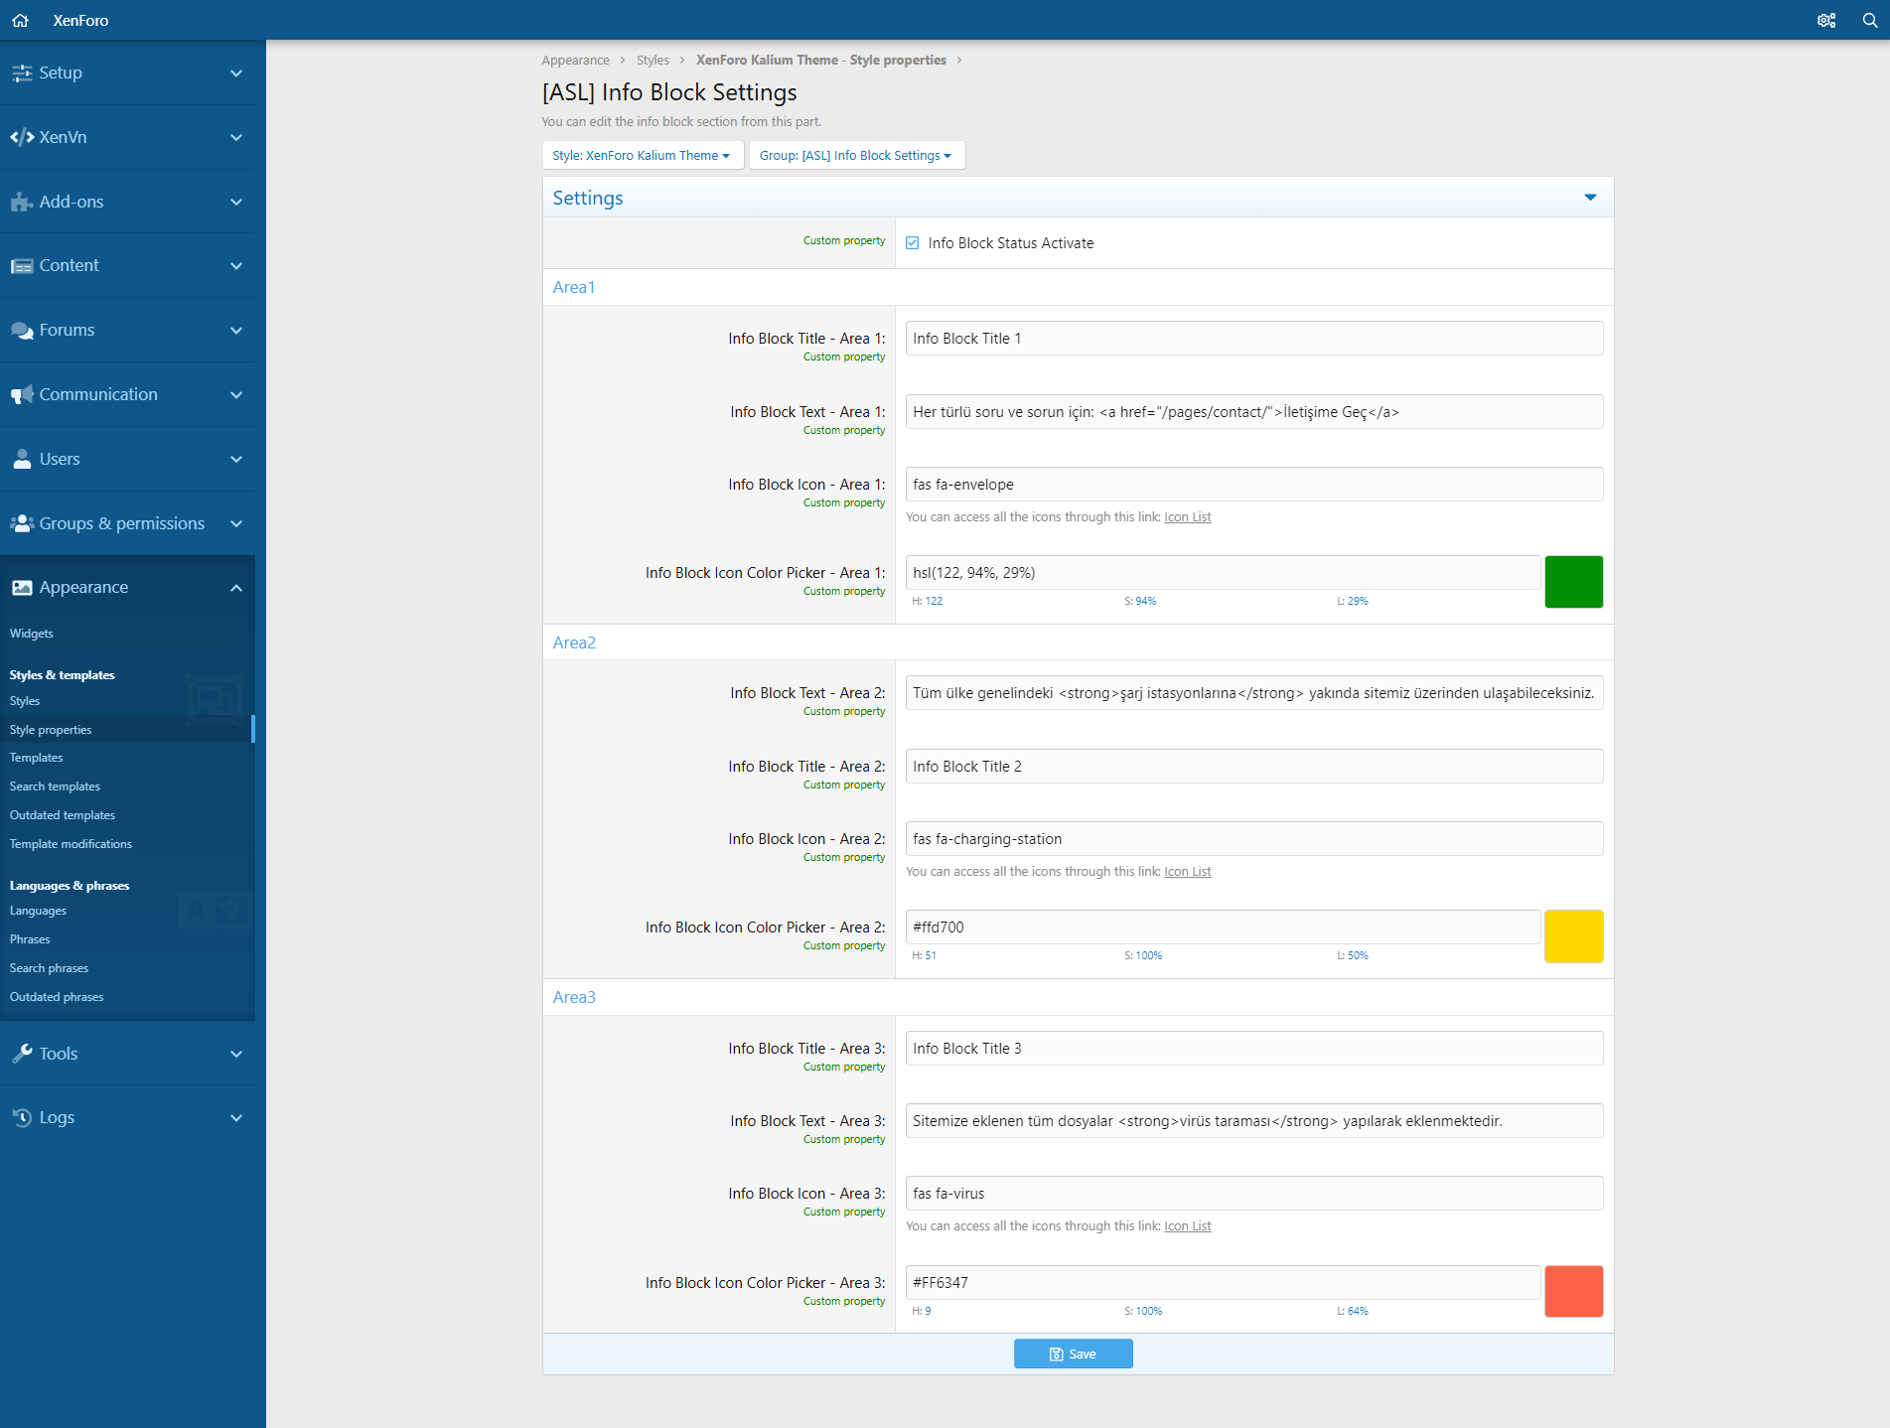Image resolution: width=1890 pixels, height=1428 pixels.
Task: Click the Logs history icon
Action: pyautogui.click(x=22, y=1117)
